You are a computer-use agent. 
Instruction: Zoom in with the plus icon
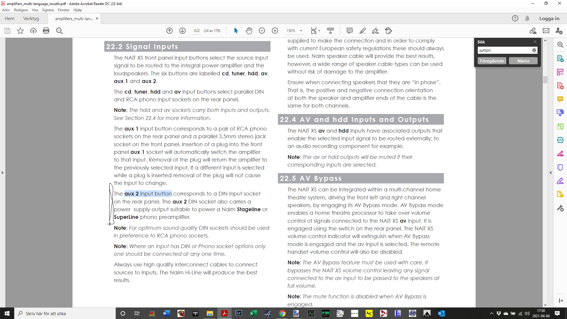pos(275,31)
